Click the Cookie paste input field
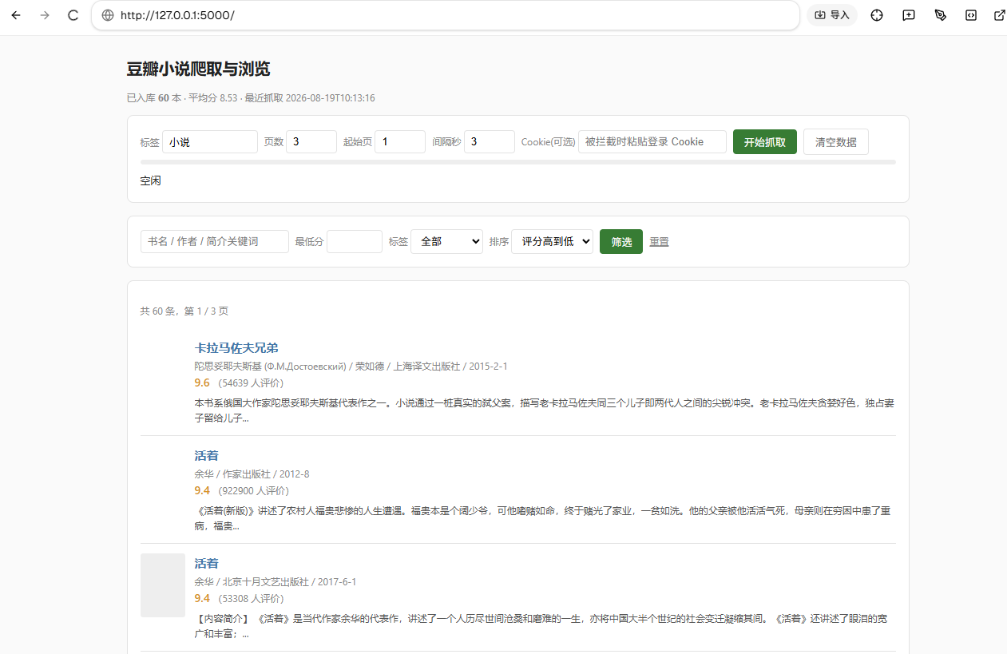Viewport: 1007px width, 654px height. coord(652,142)
